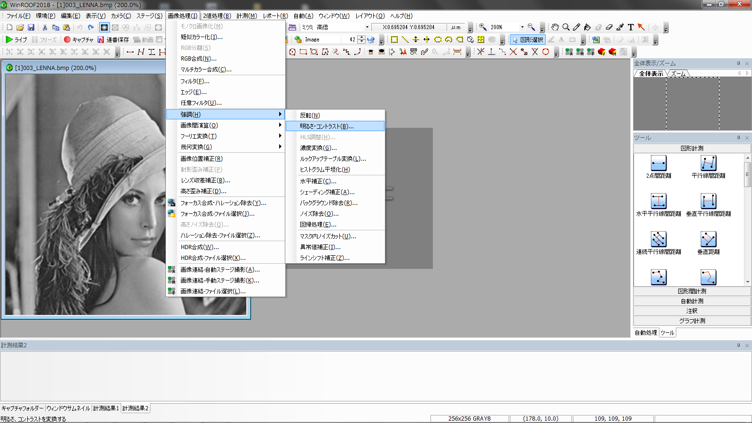752x423 pixels.
Task: Choose the 垂直平行線間距離 tool icon
Action: 708,201
